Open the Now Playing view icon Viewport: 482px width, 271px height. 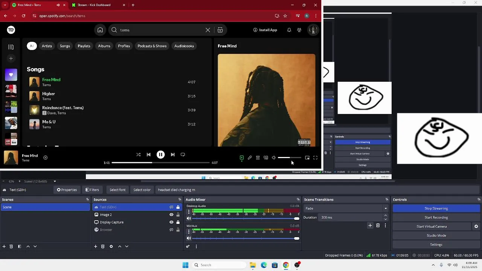(x=242, y=158)
